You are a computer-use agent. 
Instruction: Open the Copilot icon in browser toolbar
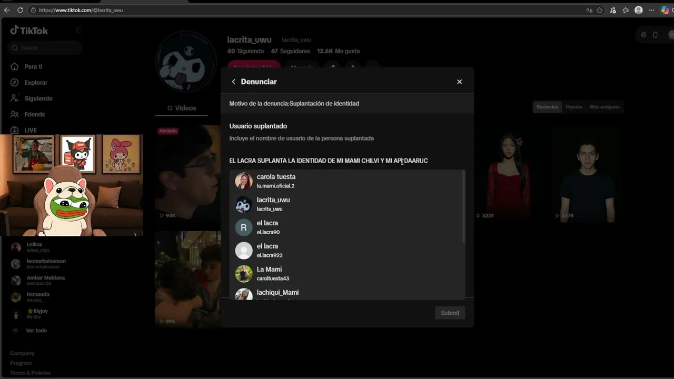(x=666, y=10)
